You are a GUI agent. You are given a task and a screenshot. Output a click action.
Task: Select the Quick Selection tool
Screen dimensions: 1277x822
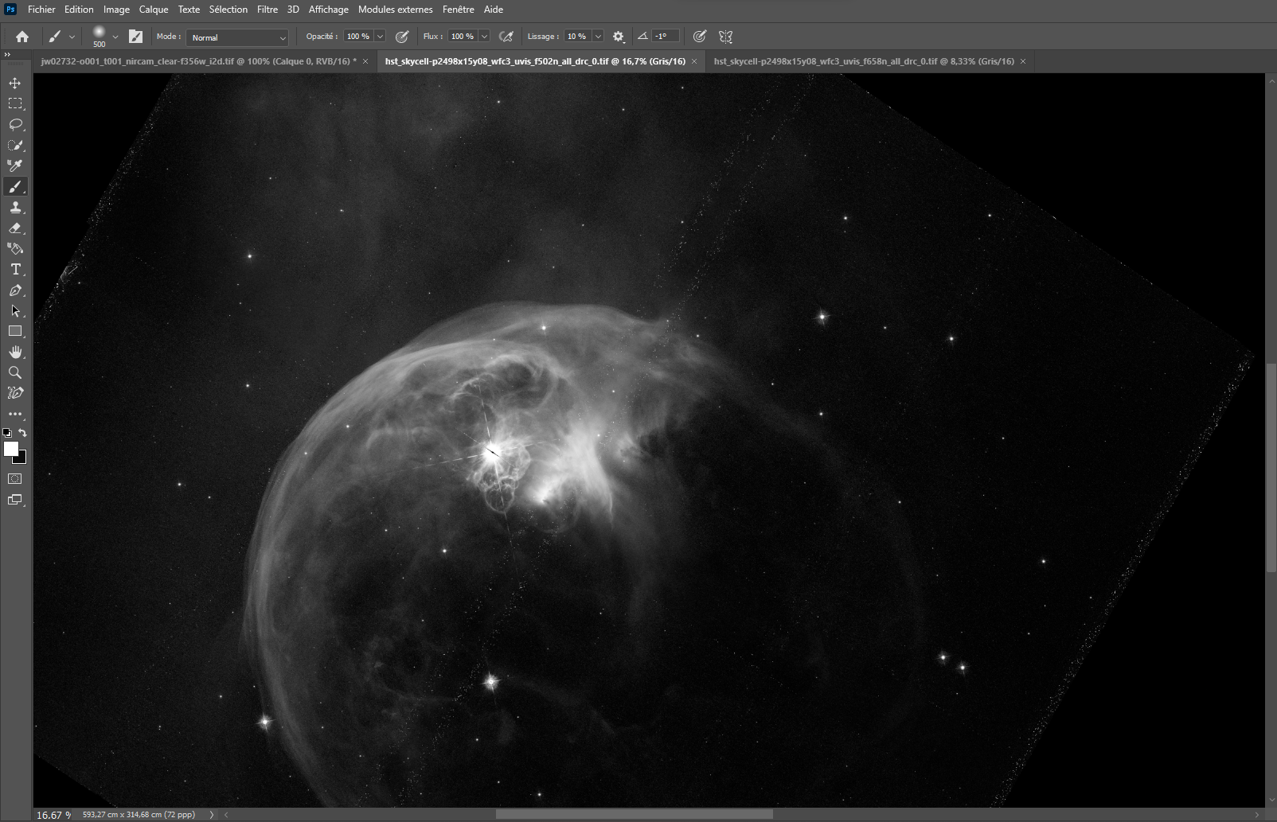click(15, 145)
